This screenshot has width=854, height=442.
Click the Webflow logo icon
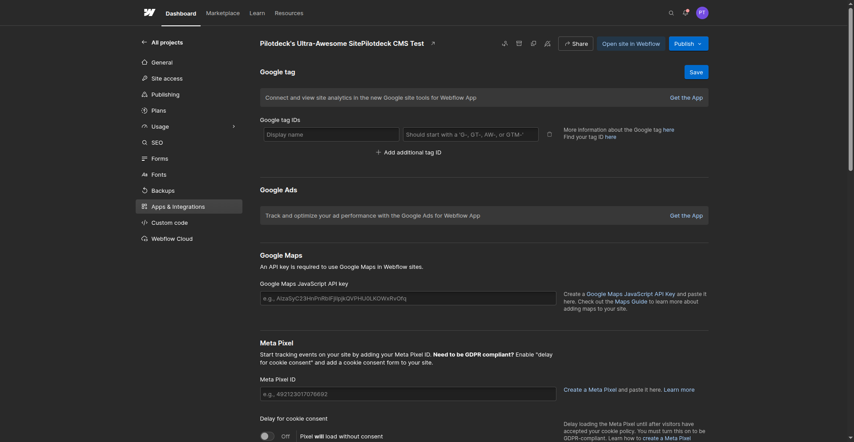pyautogui.click(x=149, y=12)
